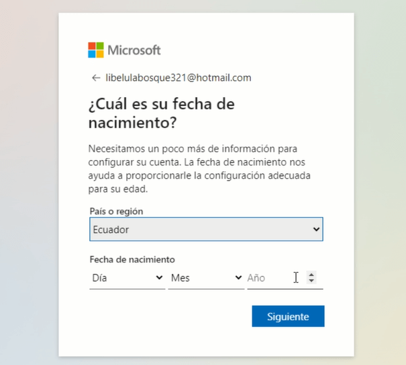The image size is (406, 365).
Task: Expand the Mes dropdown
Action: pyautogui.click(x=205, y=277)
